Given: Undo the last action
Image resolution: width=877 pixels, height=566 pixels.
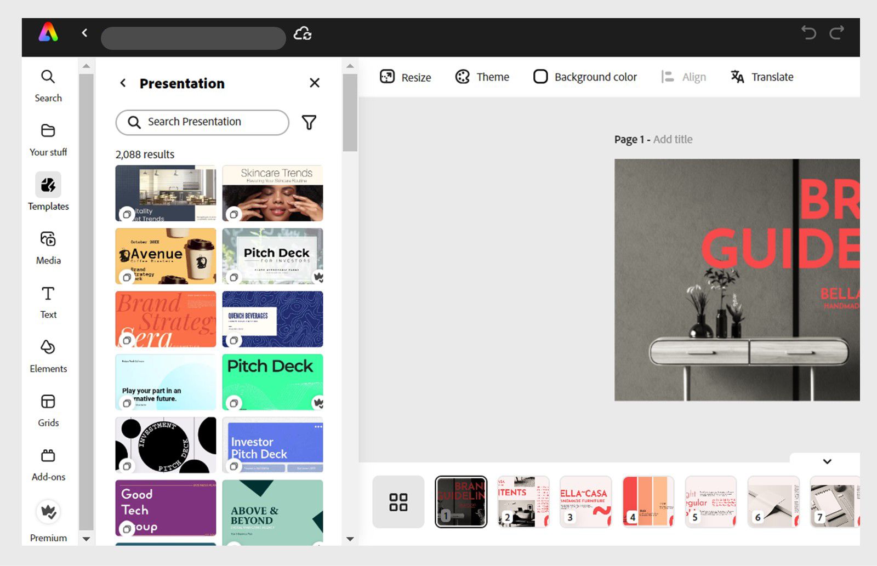Looking at the screenshot, I should pyautogui.click(x=808, y=33).
